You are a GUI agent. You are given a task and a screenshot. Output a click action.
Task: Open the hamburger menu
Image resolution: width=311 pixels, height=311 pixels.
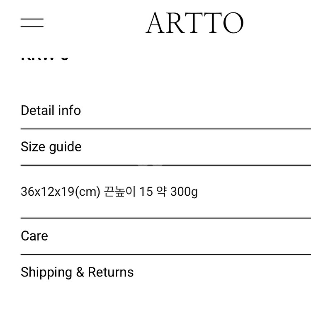click(x=32, y=22)
